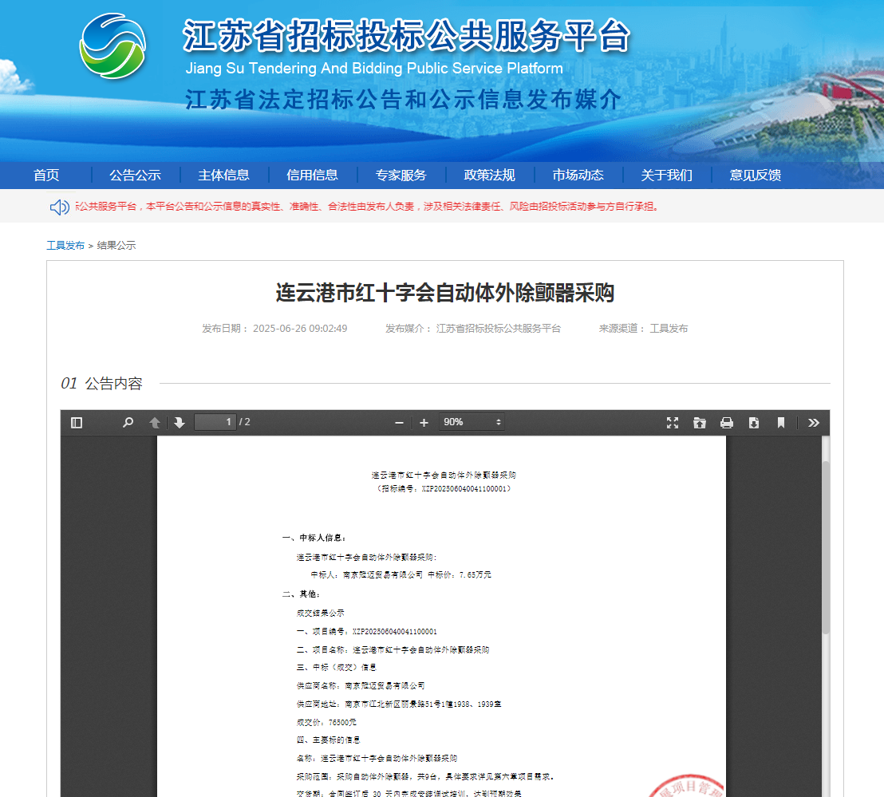The width and height of the screenshot is (884, 797).
Task: Open the 公告公示 menu item
Action: (136, 176)
